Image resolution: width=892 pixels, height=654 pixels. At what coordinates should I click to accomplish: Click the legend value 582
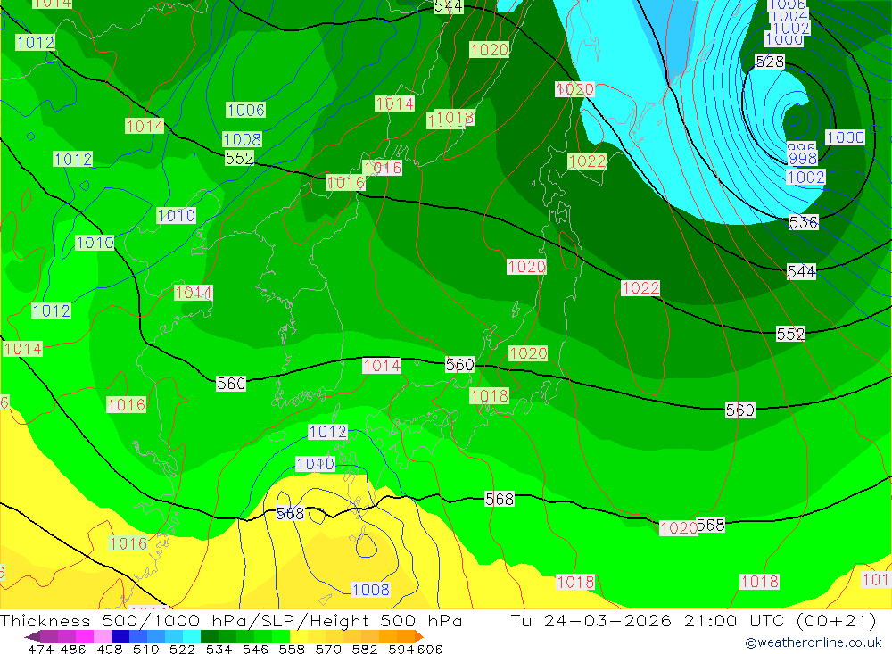365,649
